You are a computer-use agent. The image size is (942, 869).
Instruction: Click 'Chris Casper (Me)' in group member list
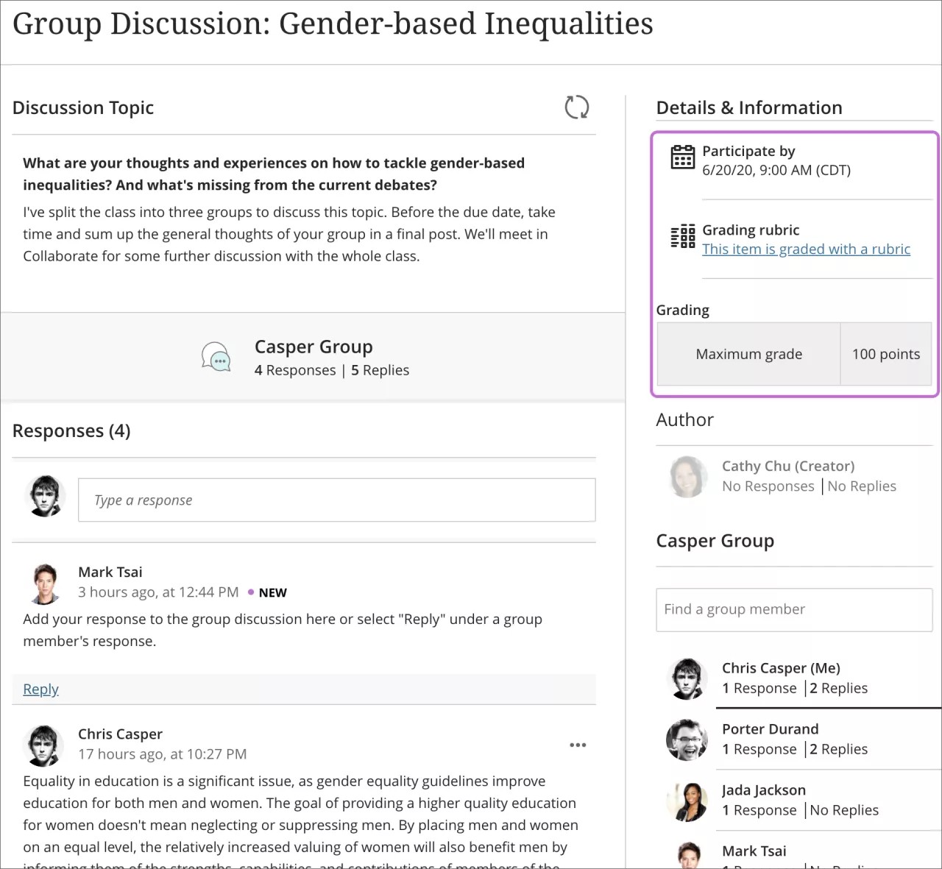781,667
